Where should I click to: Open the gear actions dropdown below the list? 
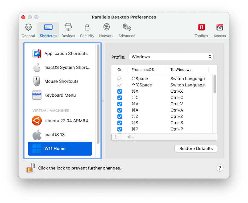click(x=130, y=137)
